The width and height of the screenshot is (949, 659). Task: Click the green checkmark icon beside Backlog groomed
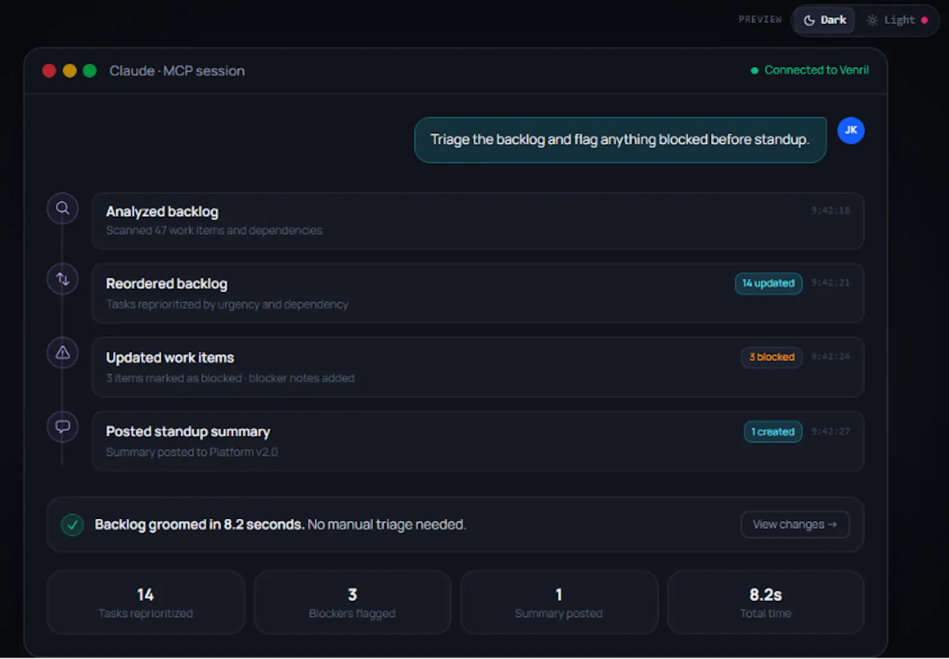point(72,525)
